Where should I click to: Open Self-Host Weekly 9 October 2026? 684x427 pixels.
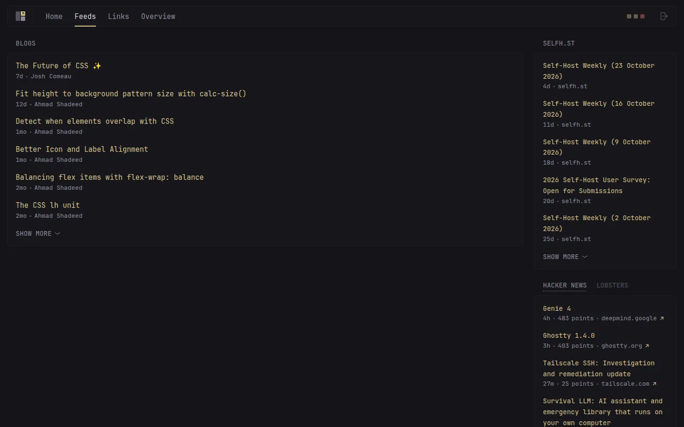pos(597,147)
